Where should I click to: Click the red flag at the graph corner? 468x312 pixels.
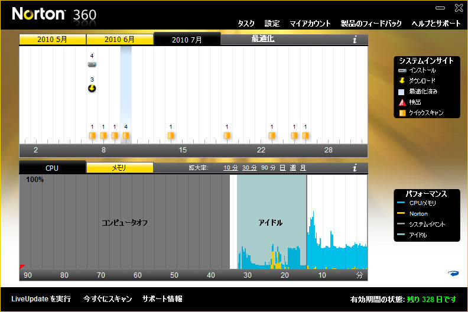(22, 267)
